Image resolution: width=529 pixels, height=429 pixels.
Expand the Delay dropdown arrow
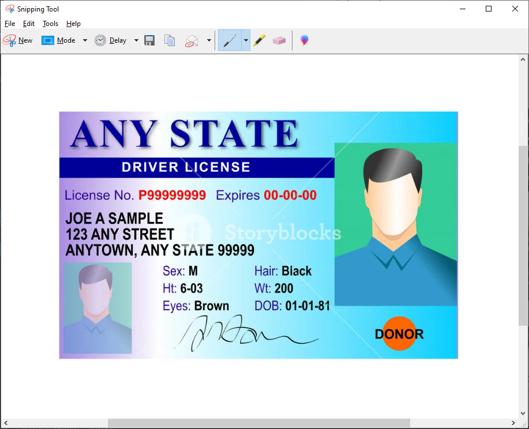[136, 40]
